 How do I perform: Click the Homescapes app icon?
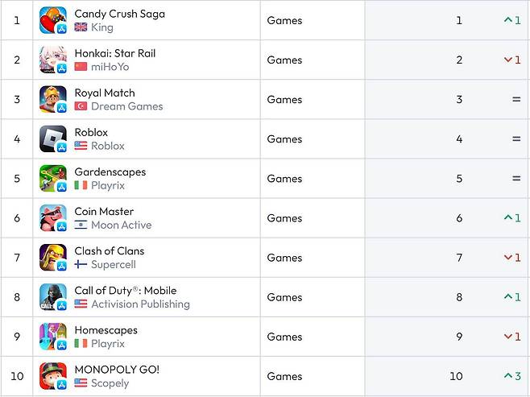pyautogui.click(x=53, y=337)
